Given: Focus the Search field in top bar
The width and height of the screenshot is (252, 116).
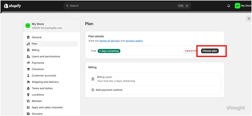Looking at the screenshot, I should [127, 6].
